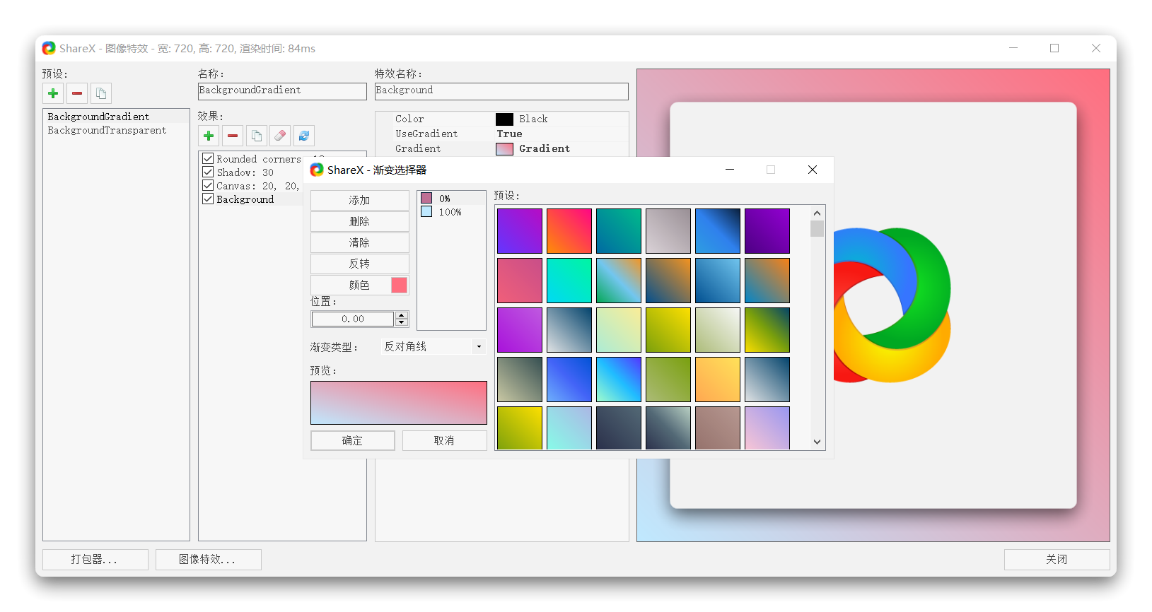The height and width of the screenshot is (612, 1152).
Task: Duplicate the selected effect
Action: coord(257,136)
